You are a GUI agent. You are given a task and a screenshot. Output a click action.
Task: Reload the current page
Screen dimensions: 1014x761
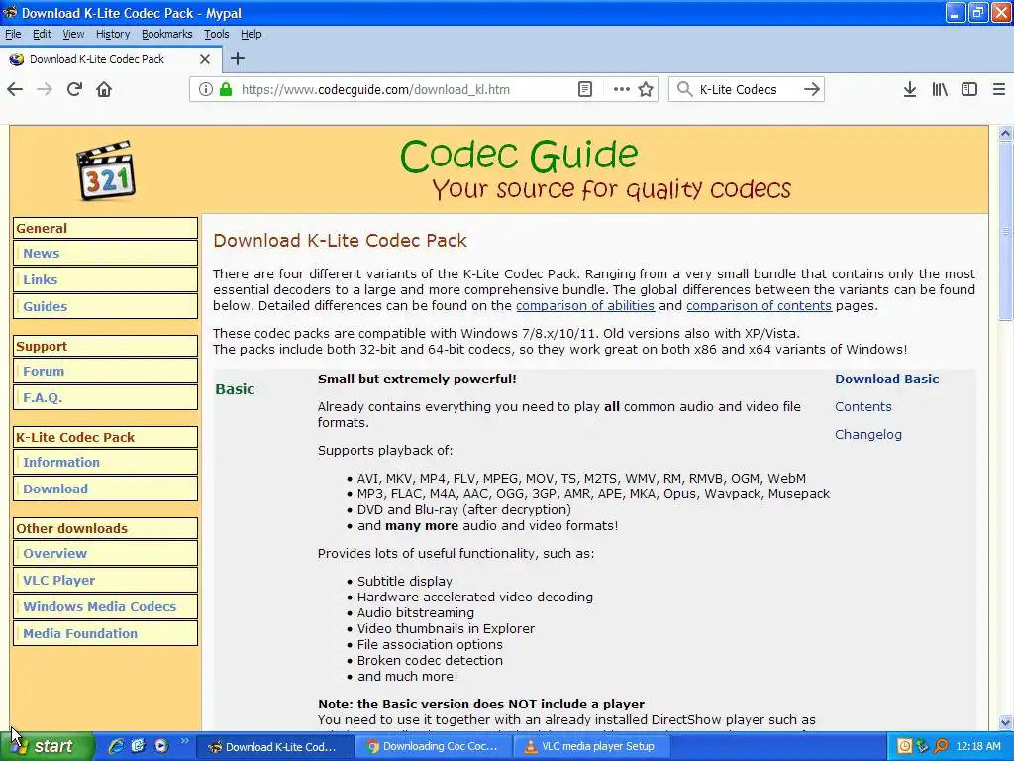tap(74, 89)
